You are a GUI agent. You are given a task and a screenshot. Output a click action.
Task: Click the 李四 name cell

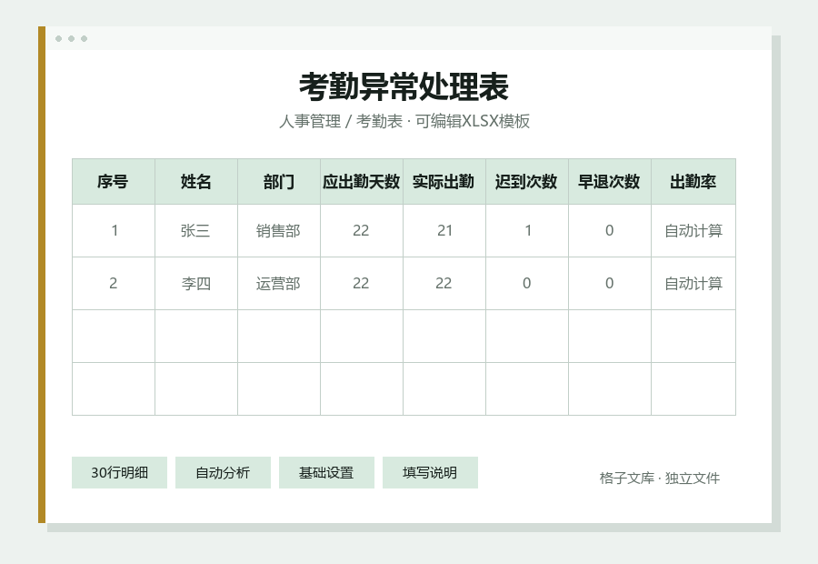click(196, 283)
